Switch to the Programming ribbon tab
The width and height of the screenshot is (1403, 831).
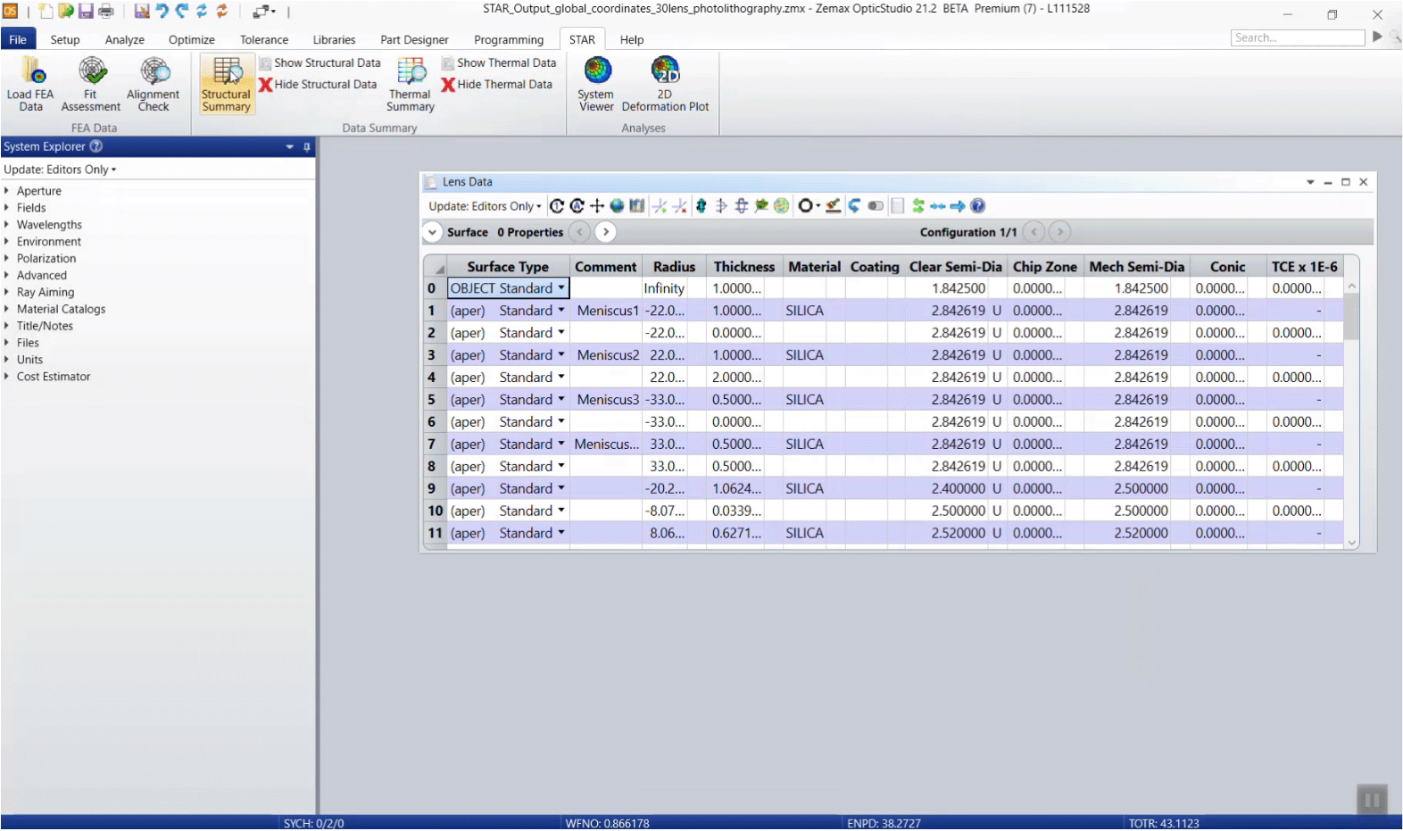click(509, 39)
